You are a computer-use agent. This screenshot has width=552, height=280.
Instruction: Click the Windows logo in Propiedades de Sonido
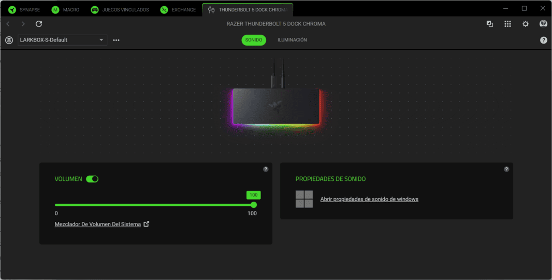point(304,199)
